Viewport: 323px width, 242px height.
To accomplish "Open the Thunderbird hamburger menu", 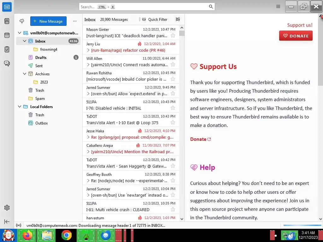I will coord(278,7).
